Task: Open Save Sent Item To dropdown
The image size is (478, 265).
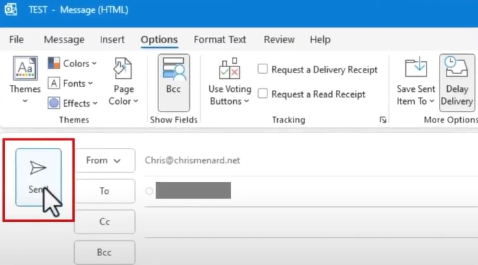Action: click(x=416, y=81)
